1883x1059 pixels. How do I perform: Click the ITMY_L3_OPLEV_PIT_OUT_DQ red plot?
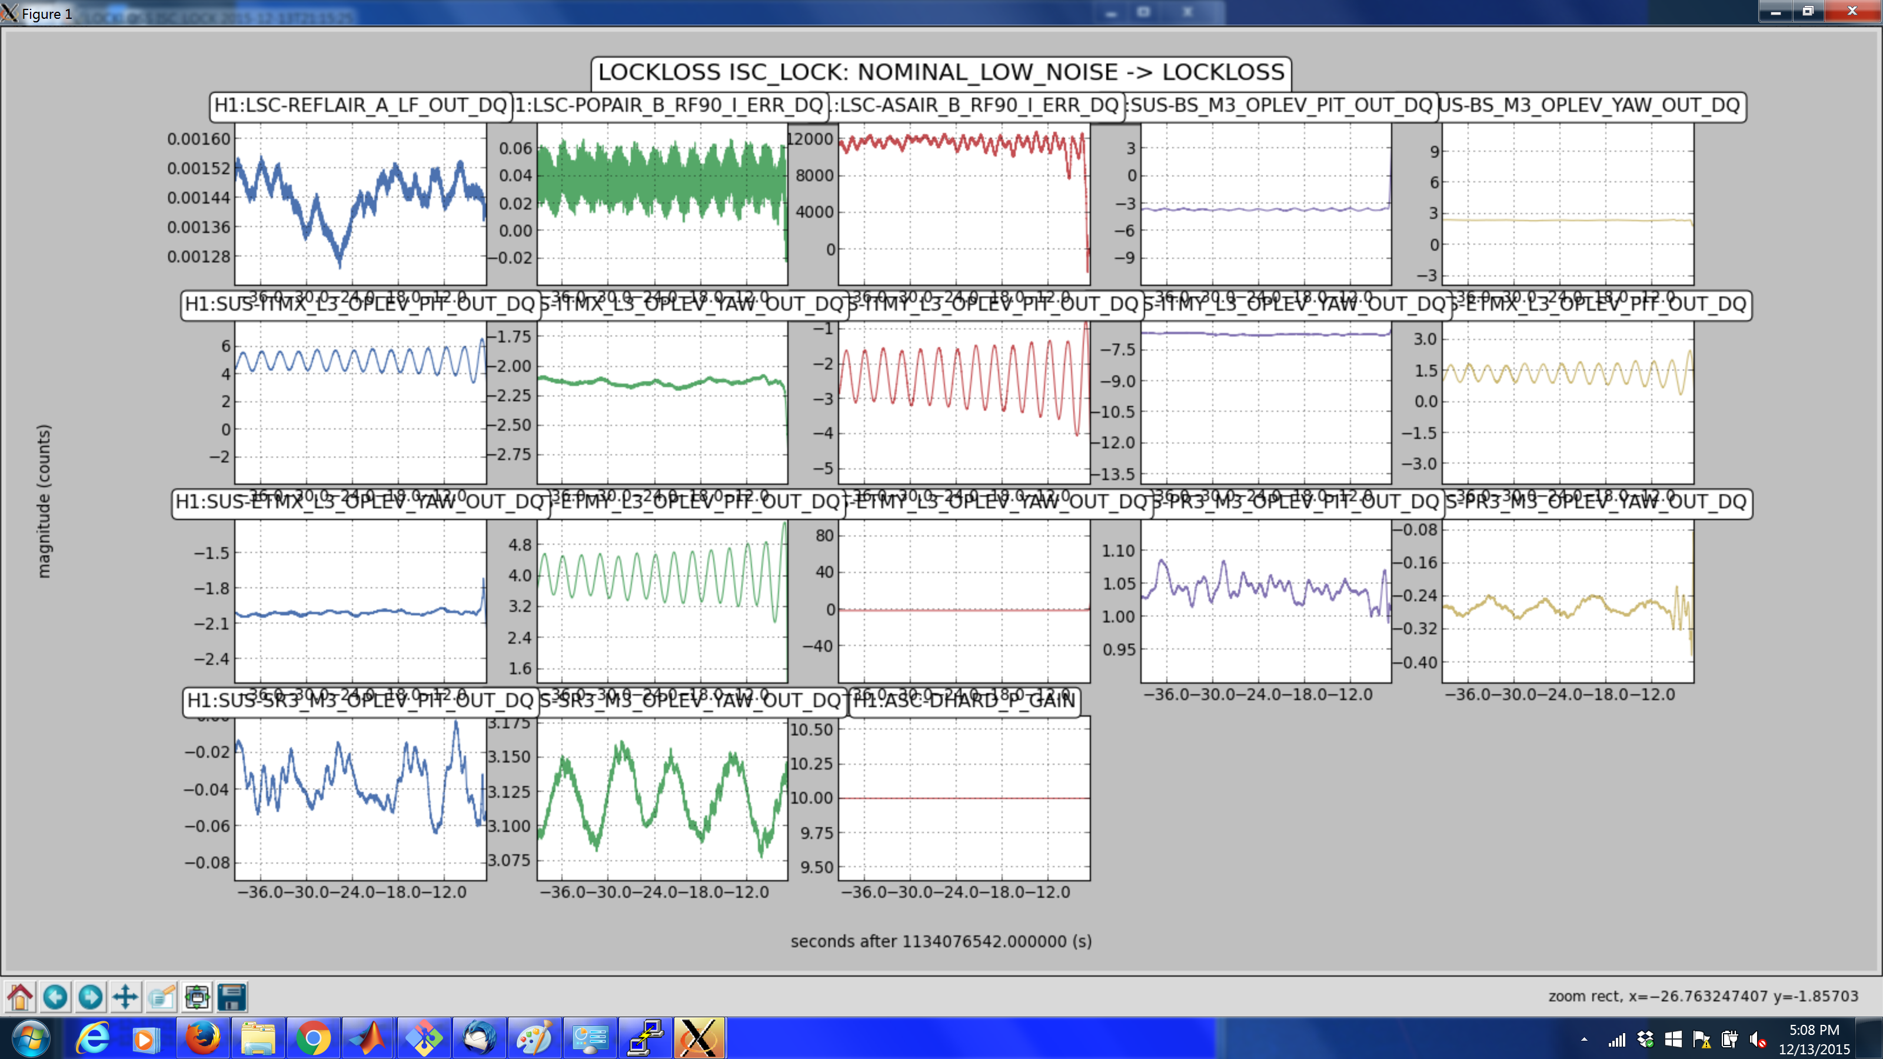point(964,402)
